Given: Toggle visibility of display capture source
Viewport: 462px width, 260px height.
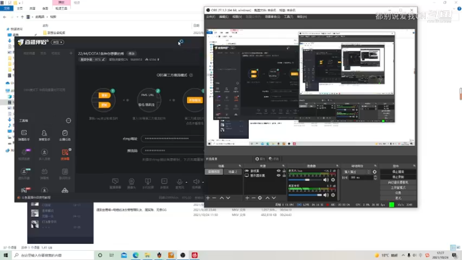Looking at the screenshot, I should pos(278,176).
